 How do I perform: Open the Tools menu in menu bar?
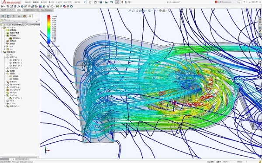click(x=59, y=2)
